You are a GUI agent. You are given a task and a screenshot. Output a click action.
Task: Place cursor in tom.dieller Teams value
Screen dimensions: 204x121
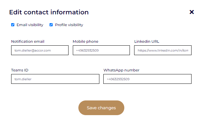click(23, 79)
